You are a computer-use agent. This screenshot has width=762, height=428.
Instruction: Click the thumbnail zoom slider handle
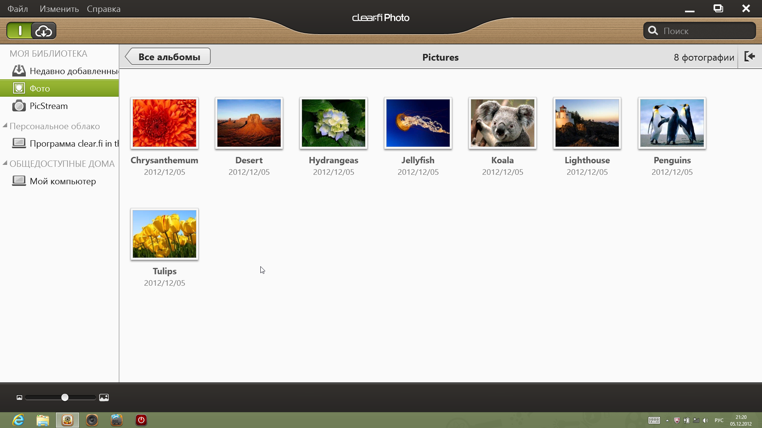click(x=65, y=397)
